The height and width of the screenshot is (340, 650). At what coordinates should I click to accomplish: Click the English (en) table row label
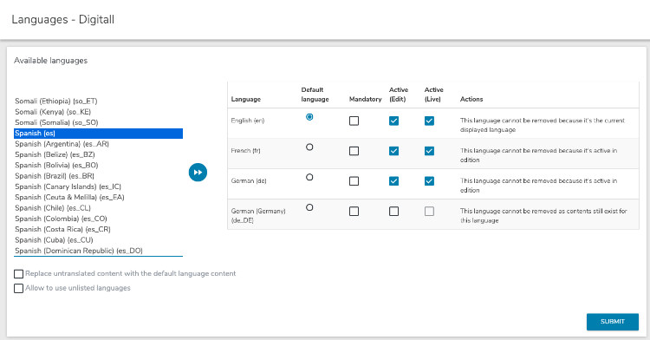248,121
